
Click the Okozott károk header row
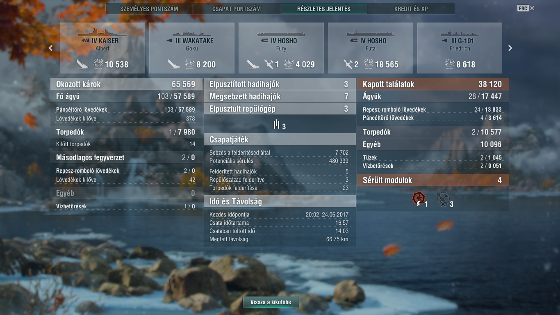[126, 84]
